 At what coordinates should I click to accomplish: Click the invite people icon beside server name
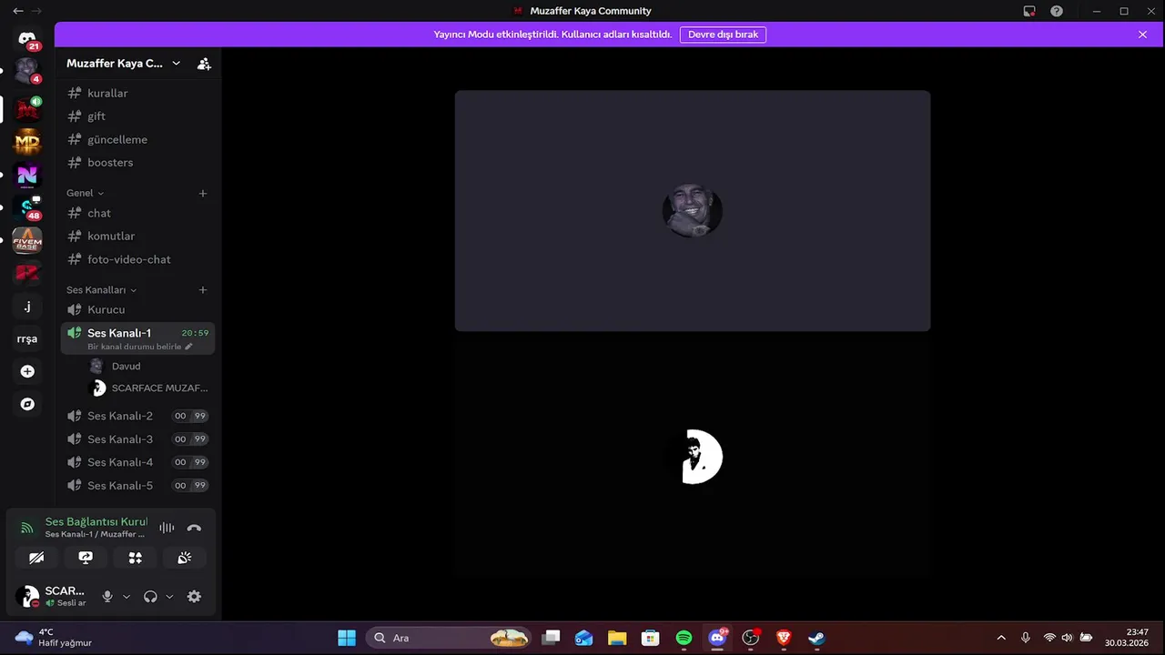coord(204,64)
